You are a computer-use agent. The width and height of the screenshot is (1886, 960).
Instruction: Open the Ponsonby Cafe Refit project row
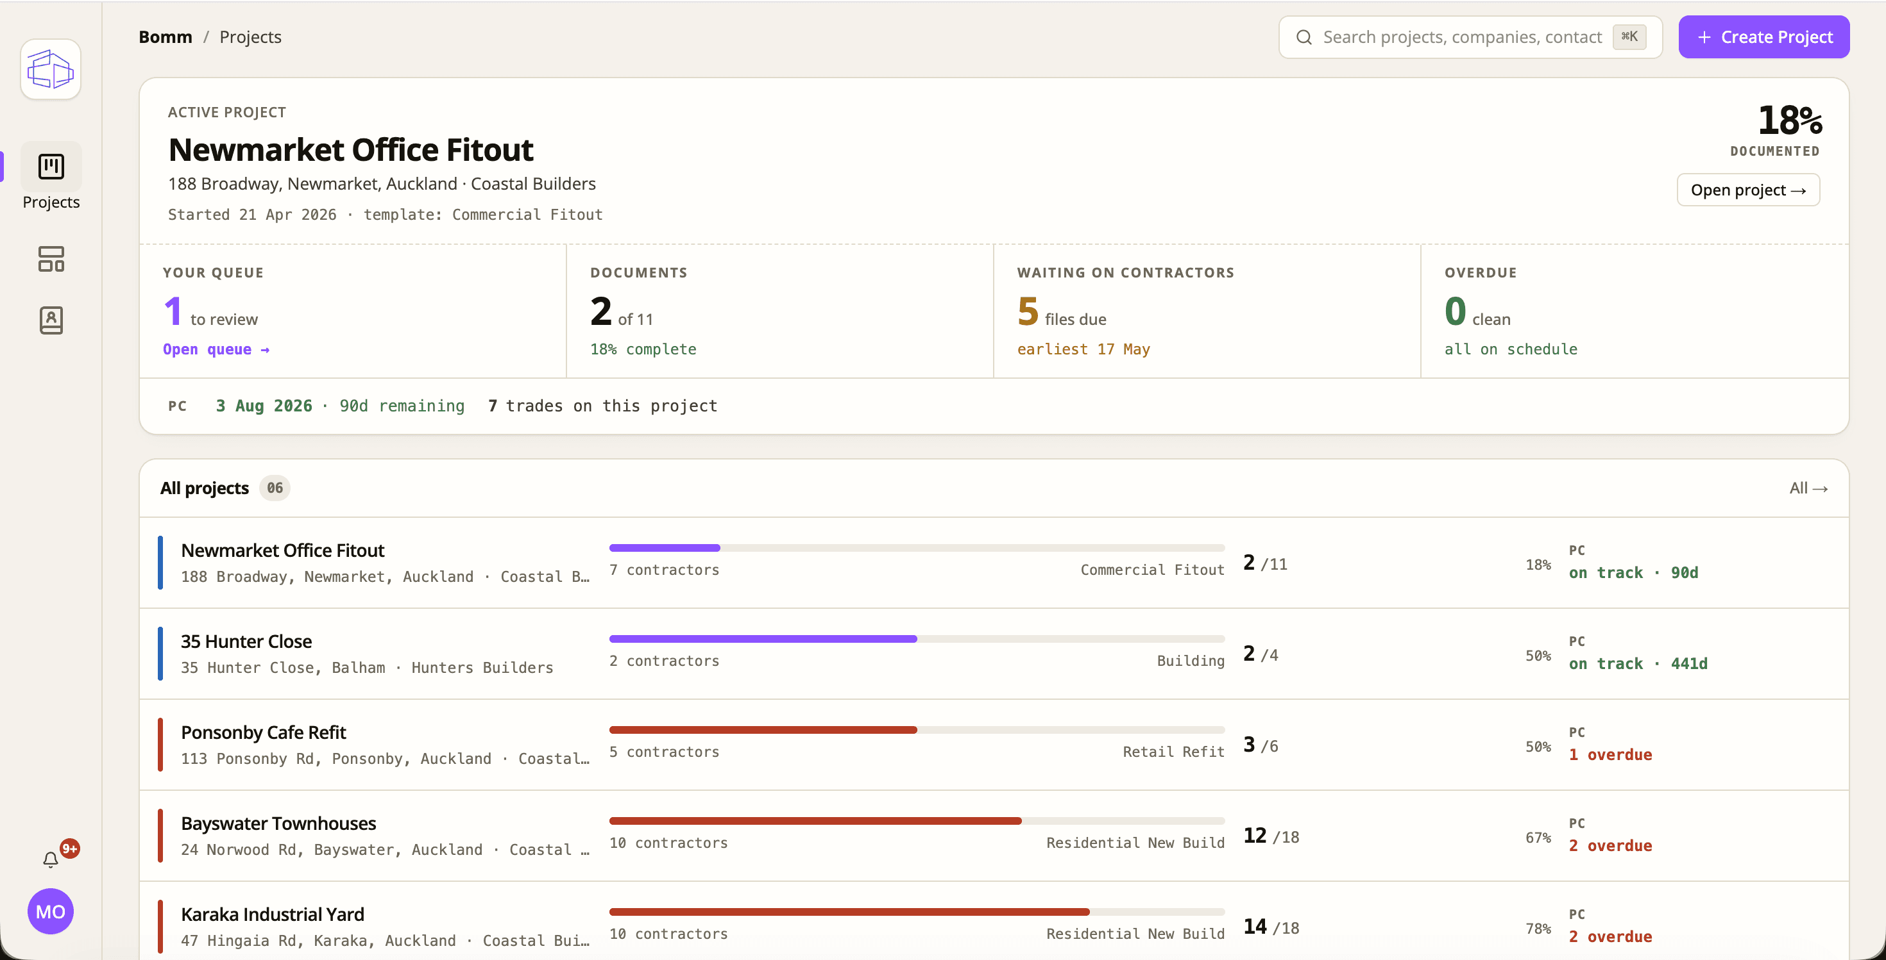tap(994, 744)
